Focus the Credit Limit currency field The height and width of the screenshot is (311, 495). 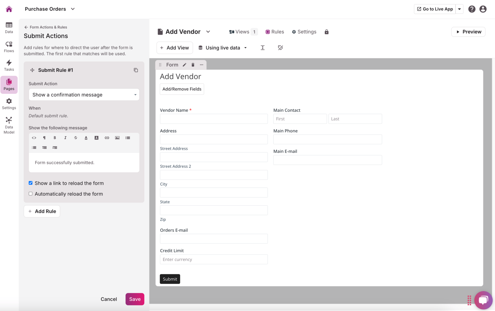(x=214, y=259)
